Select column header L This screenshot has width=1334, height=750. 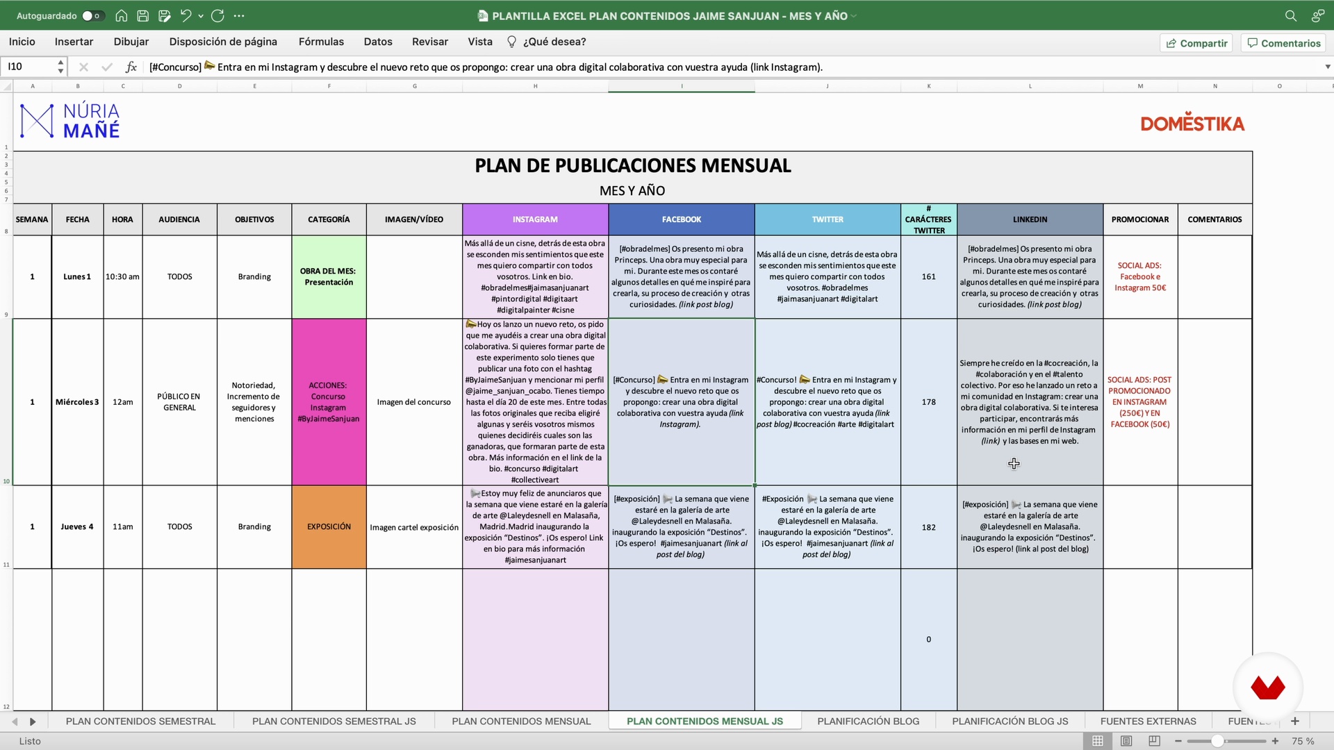pos(1030,86)
